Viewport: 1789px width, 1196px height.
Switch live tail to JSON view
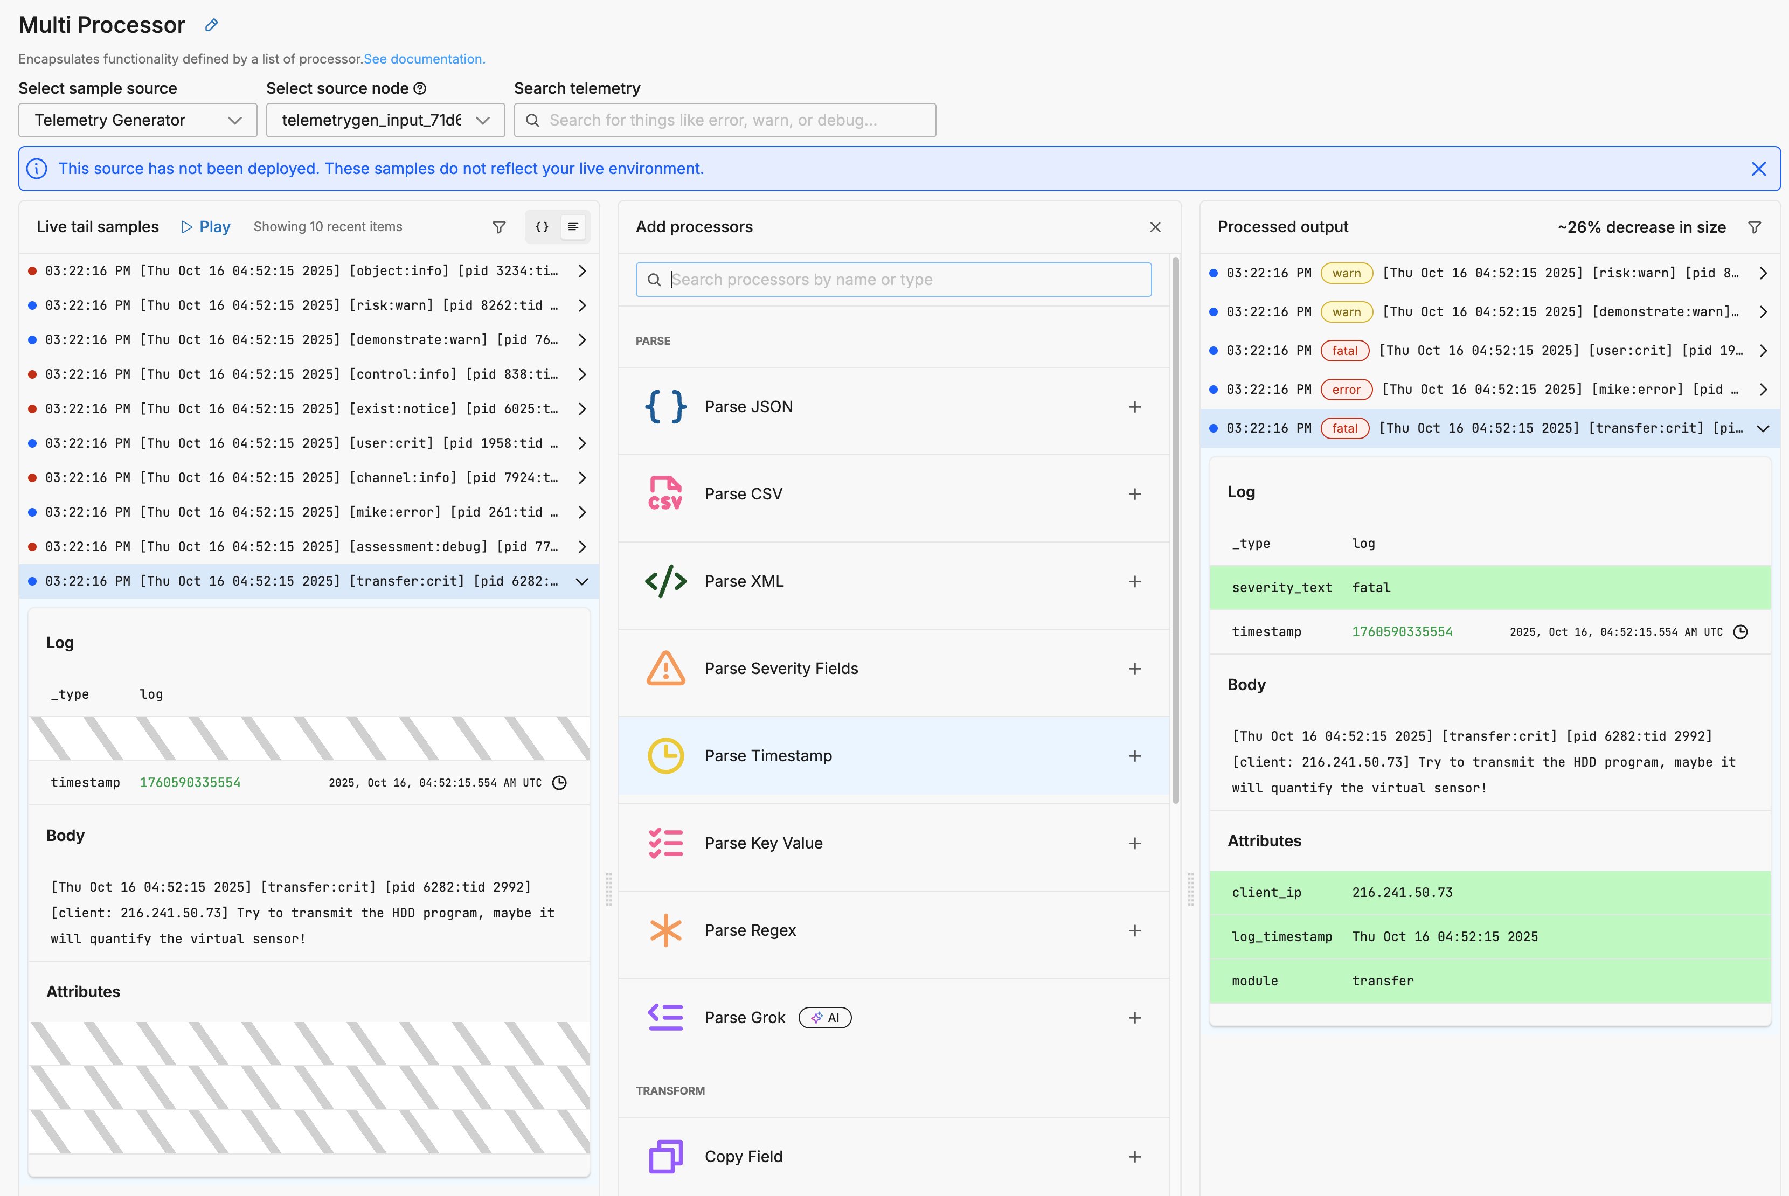(542, 227)
